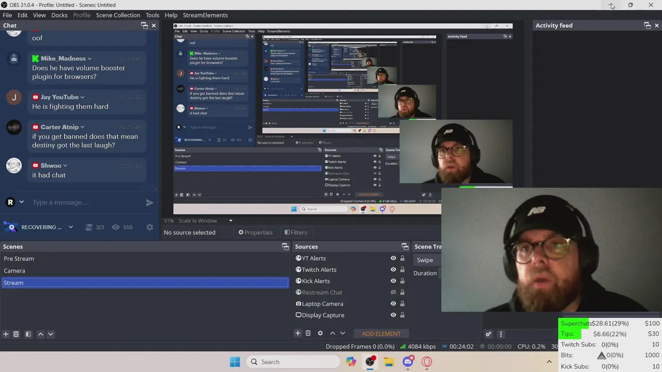Click the Windows Start button
Viewport: 662px width, 372px height.
tap(235, 362)
